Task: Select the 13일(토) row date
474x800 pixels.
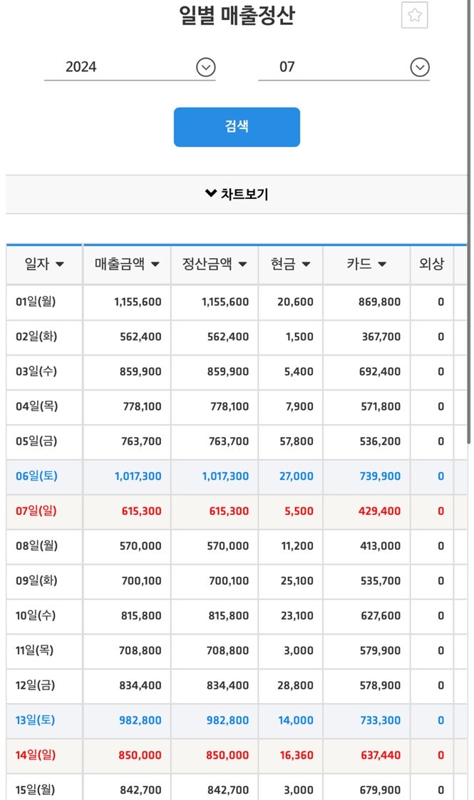Action: coord(36,720)
